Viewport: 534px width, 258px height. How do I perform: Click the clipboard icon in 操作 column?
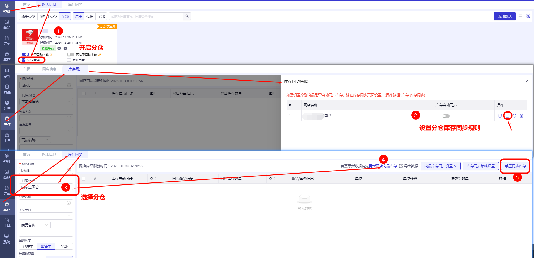point(521,116)
